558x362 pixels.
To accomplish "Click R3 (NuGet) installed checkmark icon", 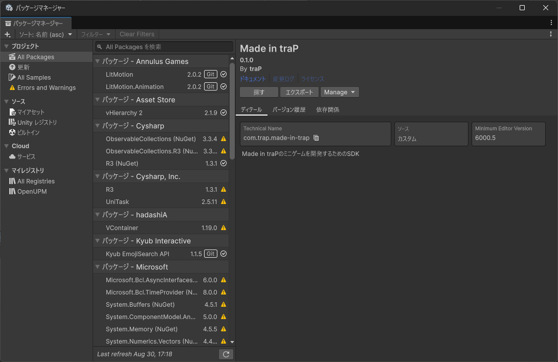I will [x=224, y=163].
